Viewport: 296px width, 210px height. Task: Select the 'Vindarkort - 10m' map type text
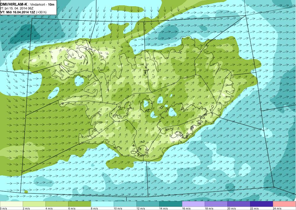42,4
